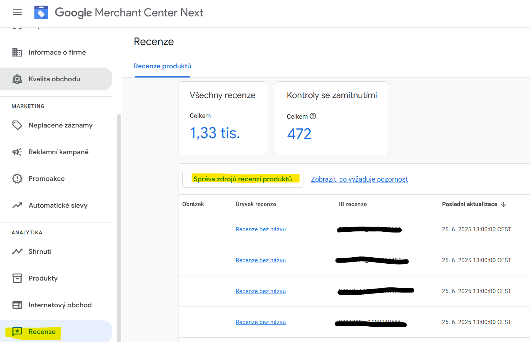Select Recenze in sidebar
The image size is (530, 342).
click(56, 331)
